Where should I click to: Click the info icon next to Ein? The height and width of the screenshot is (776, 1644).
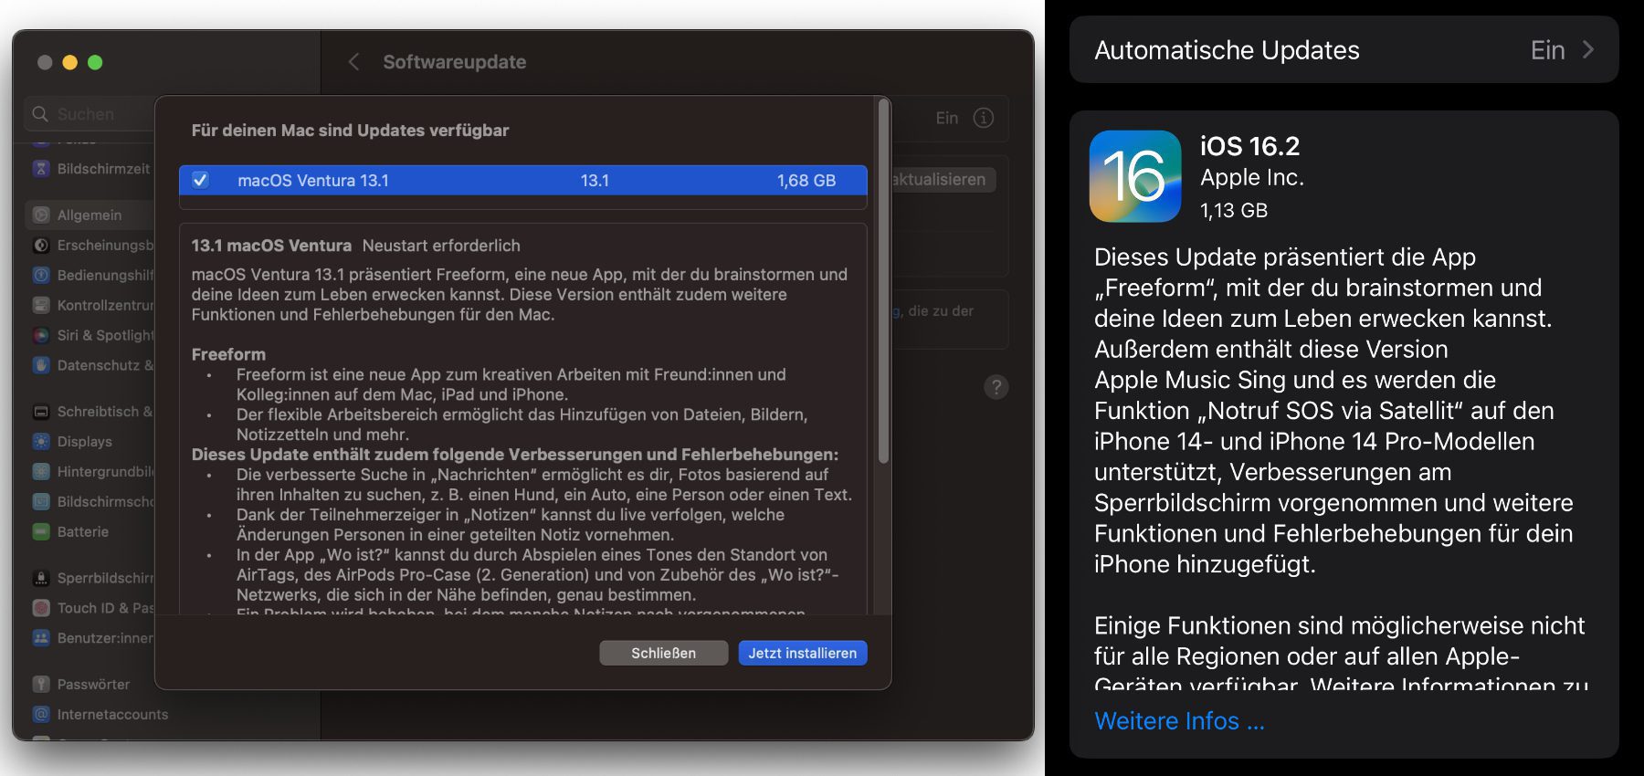point(983,118)
